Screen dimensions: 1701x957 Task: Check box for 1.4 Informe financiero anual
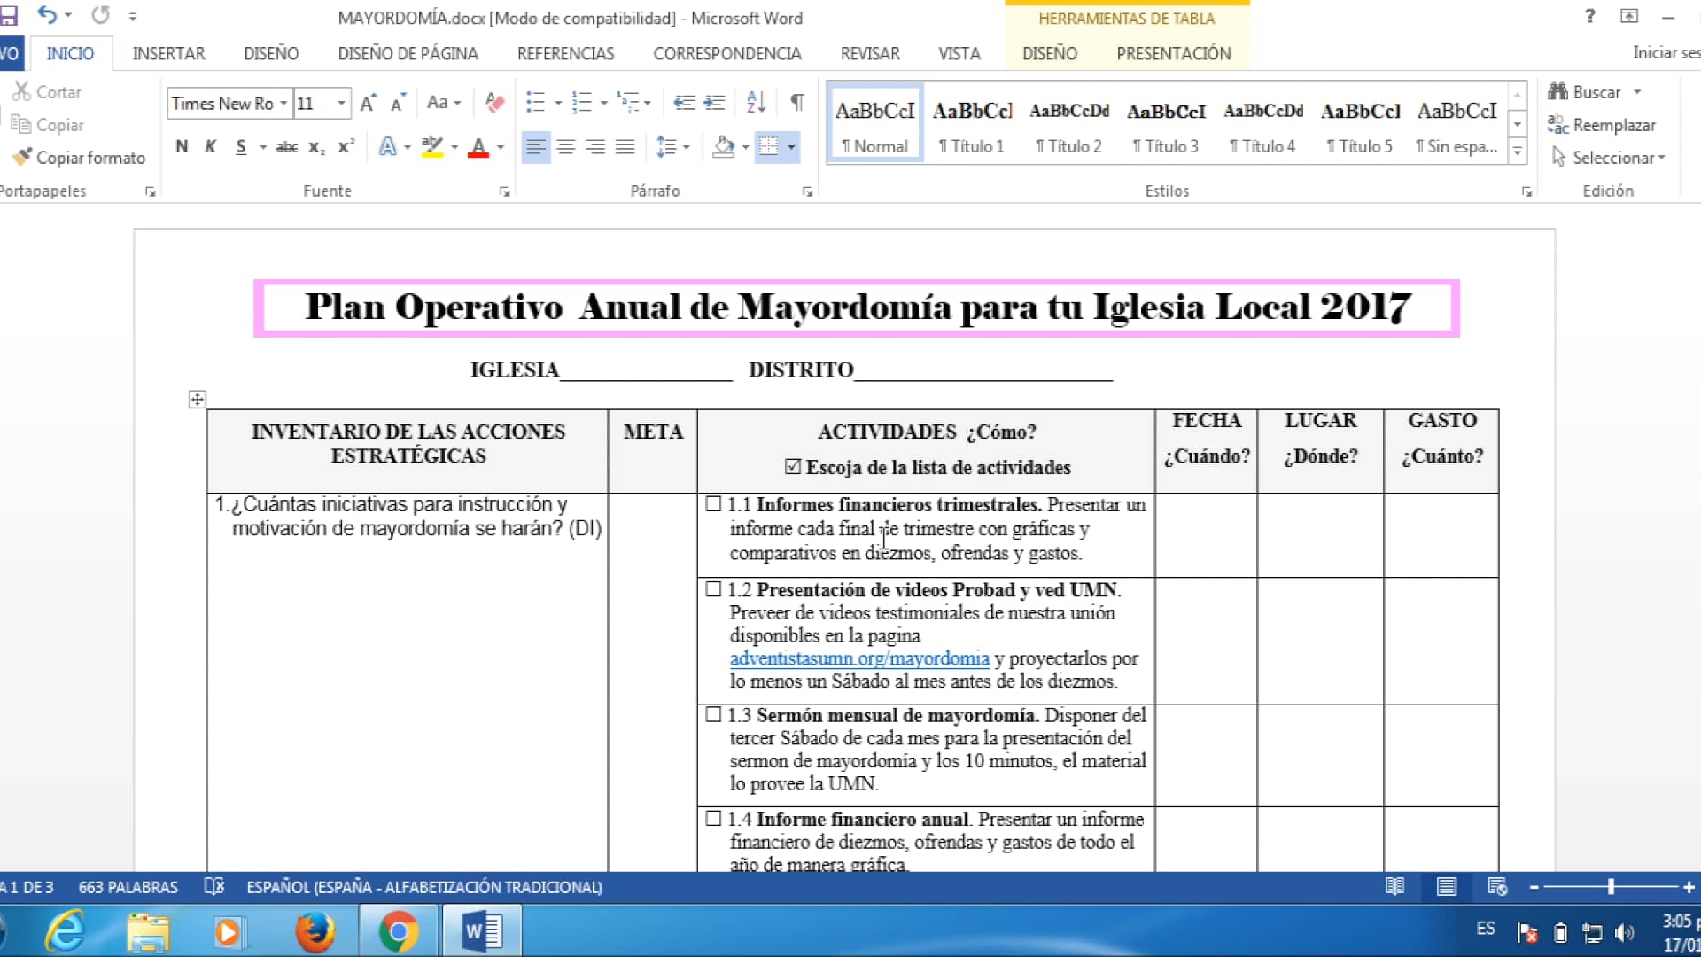click(713, 818)
